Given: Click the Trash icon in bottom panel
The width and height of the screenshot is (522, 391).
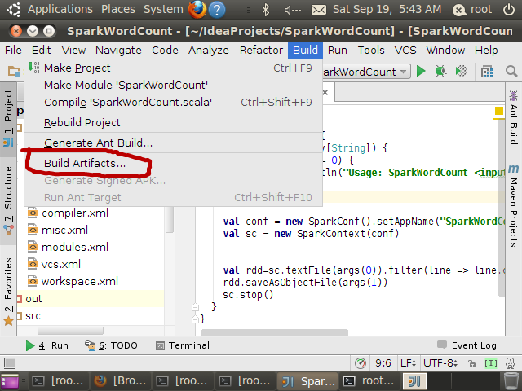Looking at the screenshot, I should [x=510, y=381].
